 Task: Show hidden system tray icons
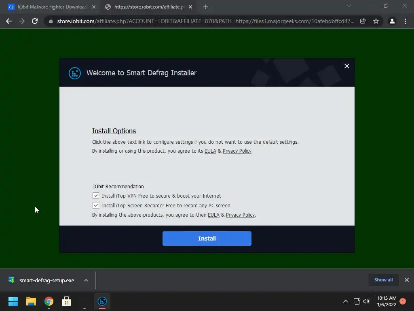coord(345,301)
